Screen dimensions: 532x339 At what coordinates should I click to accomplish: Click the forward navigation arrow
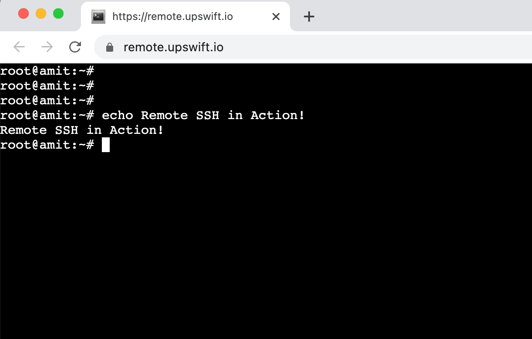(47, 47)
